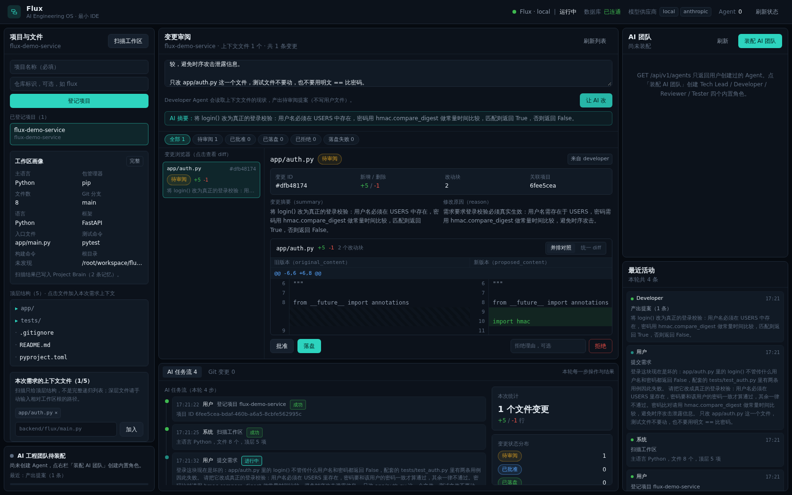
Task: Click the /root/workspace/flu... 根目录 value
Action: tap(112, 263)
